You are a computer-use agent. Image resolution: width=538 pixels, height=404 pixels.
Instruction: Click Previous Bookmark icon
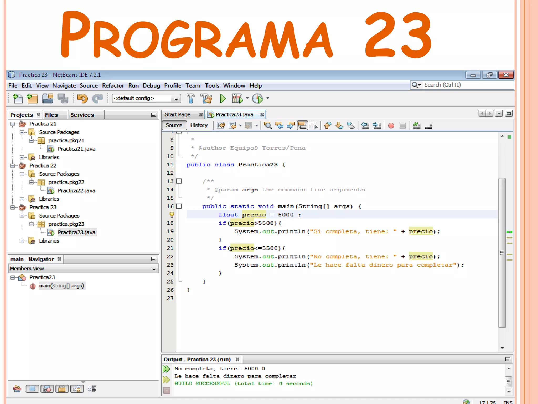tap(328, 126)
